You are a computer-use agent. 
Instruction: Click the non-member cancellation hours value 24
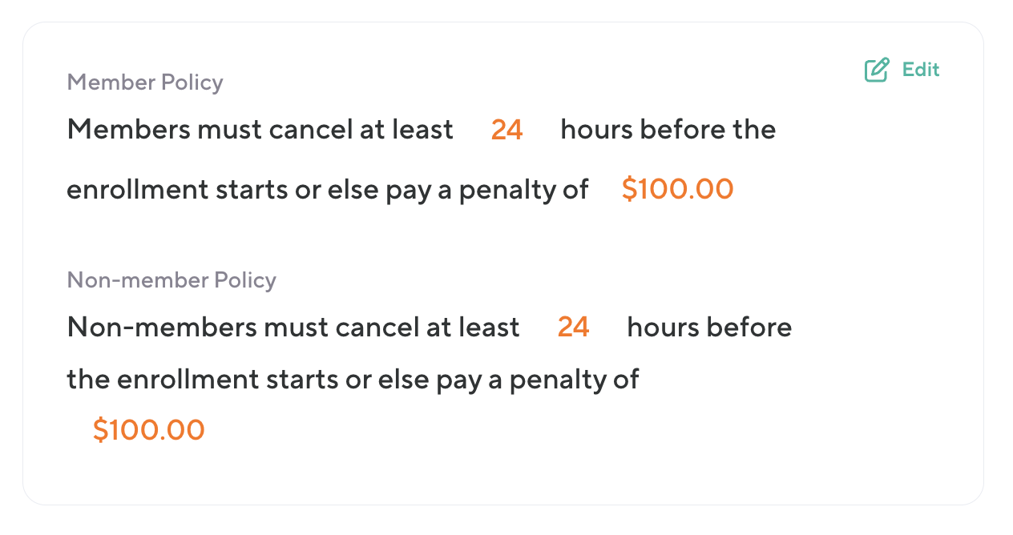[573, 328]
